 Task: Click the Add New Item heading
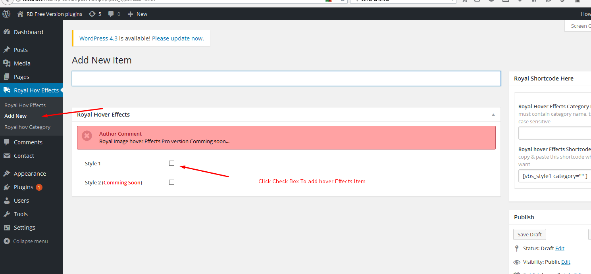(102, 60)
